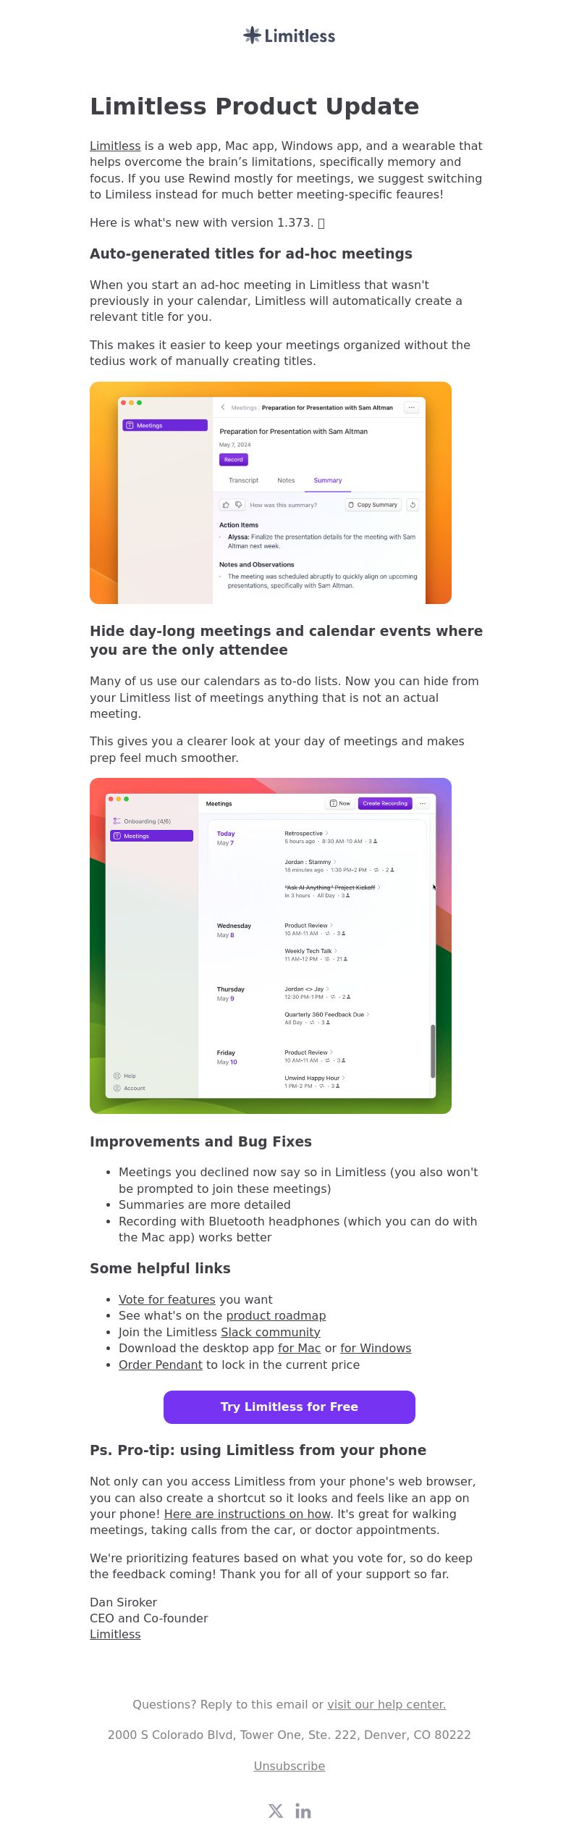Click the back chevron beside Meetings breadcrumb
This screenshot has height=1844, width=579.
pyautogui.click(x=223, y=407)
